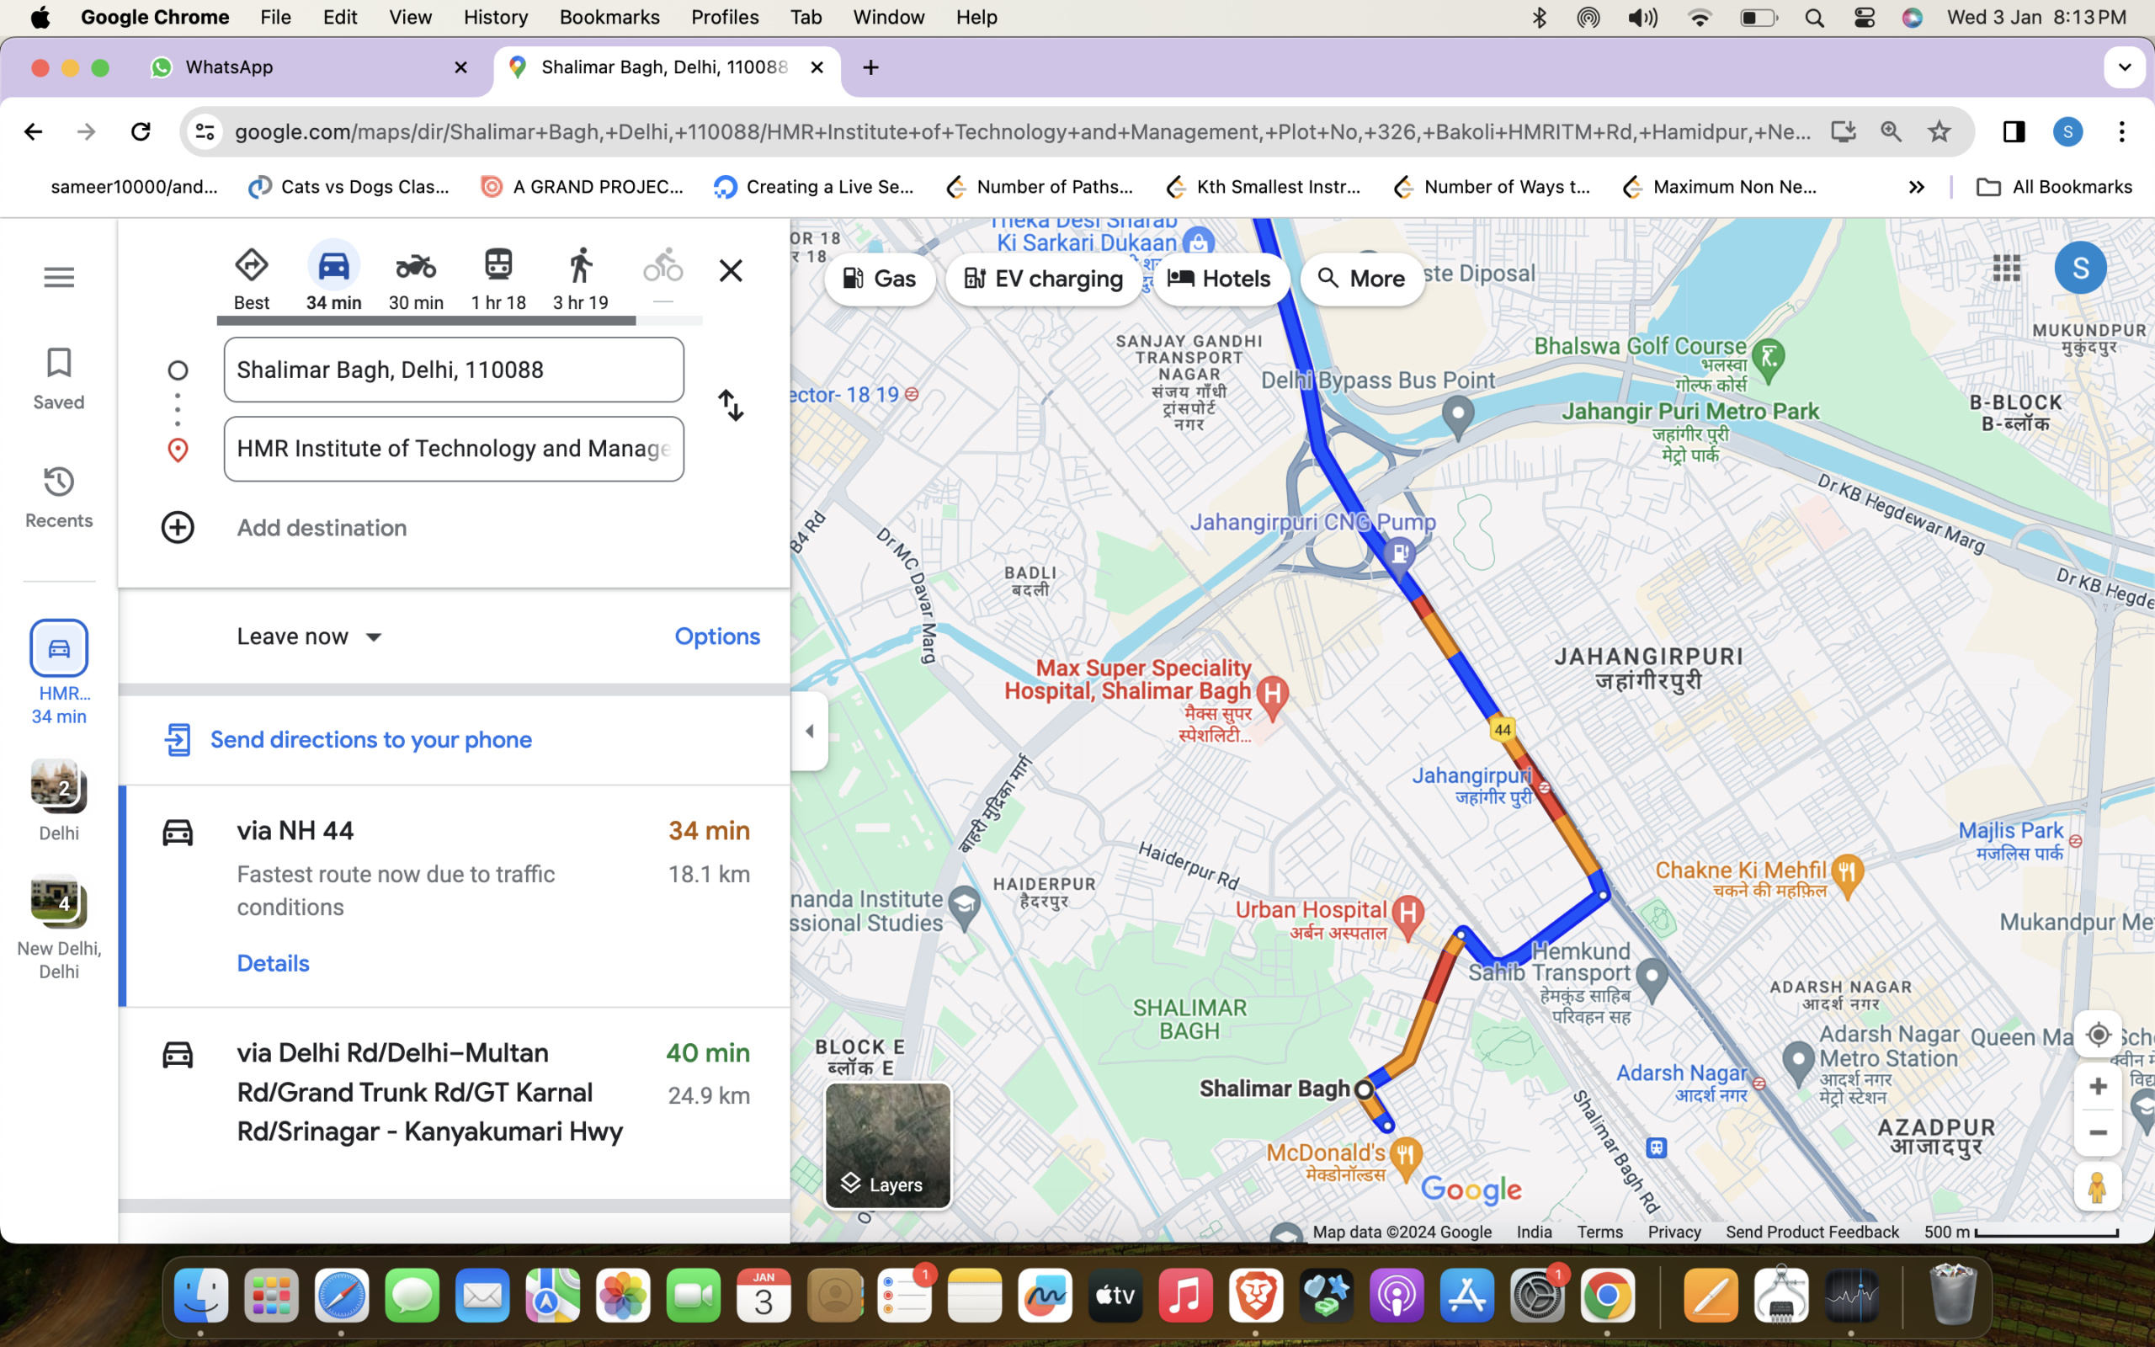Switch to the WhatsApp browser tab

(x=229, y=67)
